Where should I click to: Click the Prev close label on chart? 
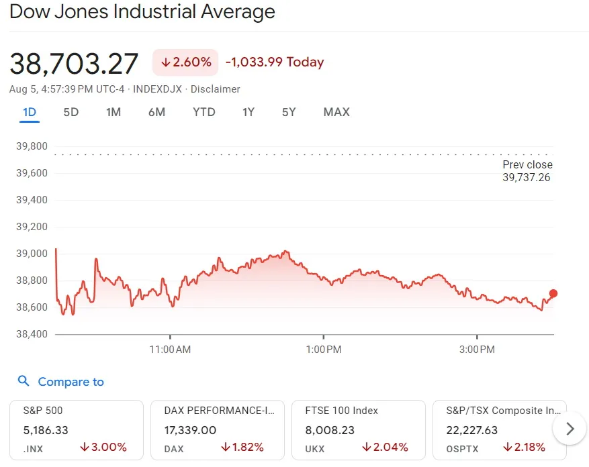tap(527, 164)
